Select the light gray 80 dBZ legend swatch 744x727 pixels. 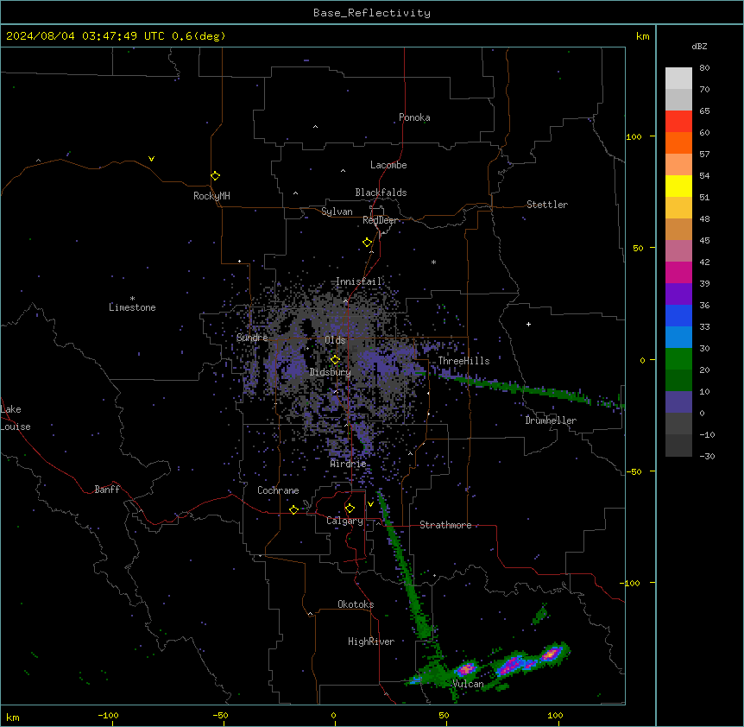click(678, 79)
